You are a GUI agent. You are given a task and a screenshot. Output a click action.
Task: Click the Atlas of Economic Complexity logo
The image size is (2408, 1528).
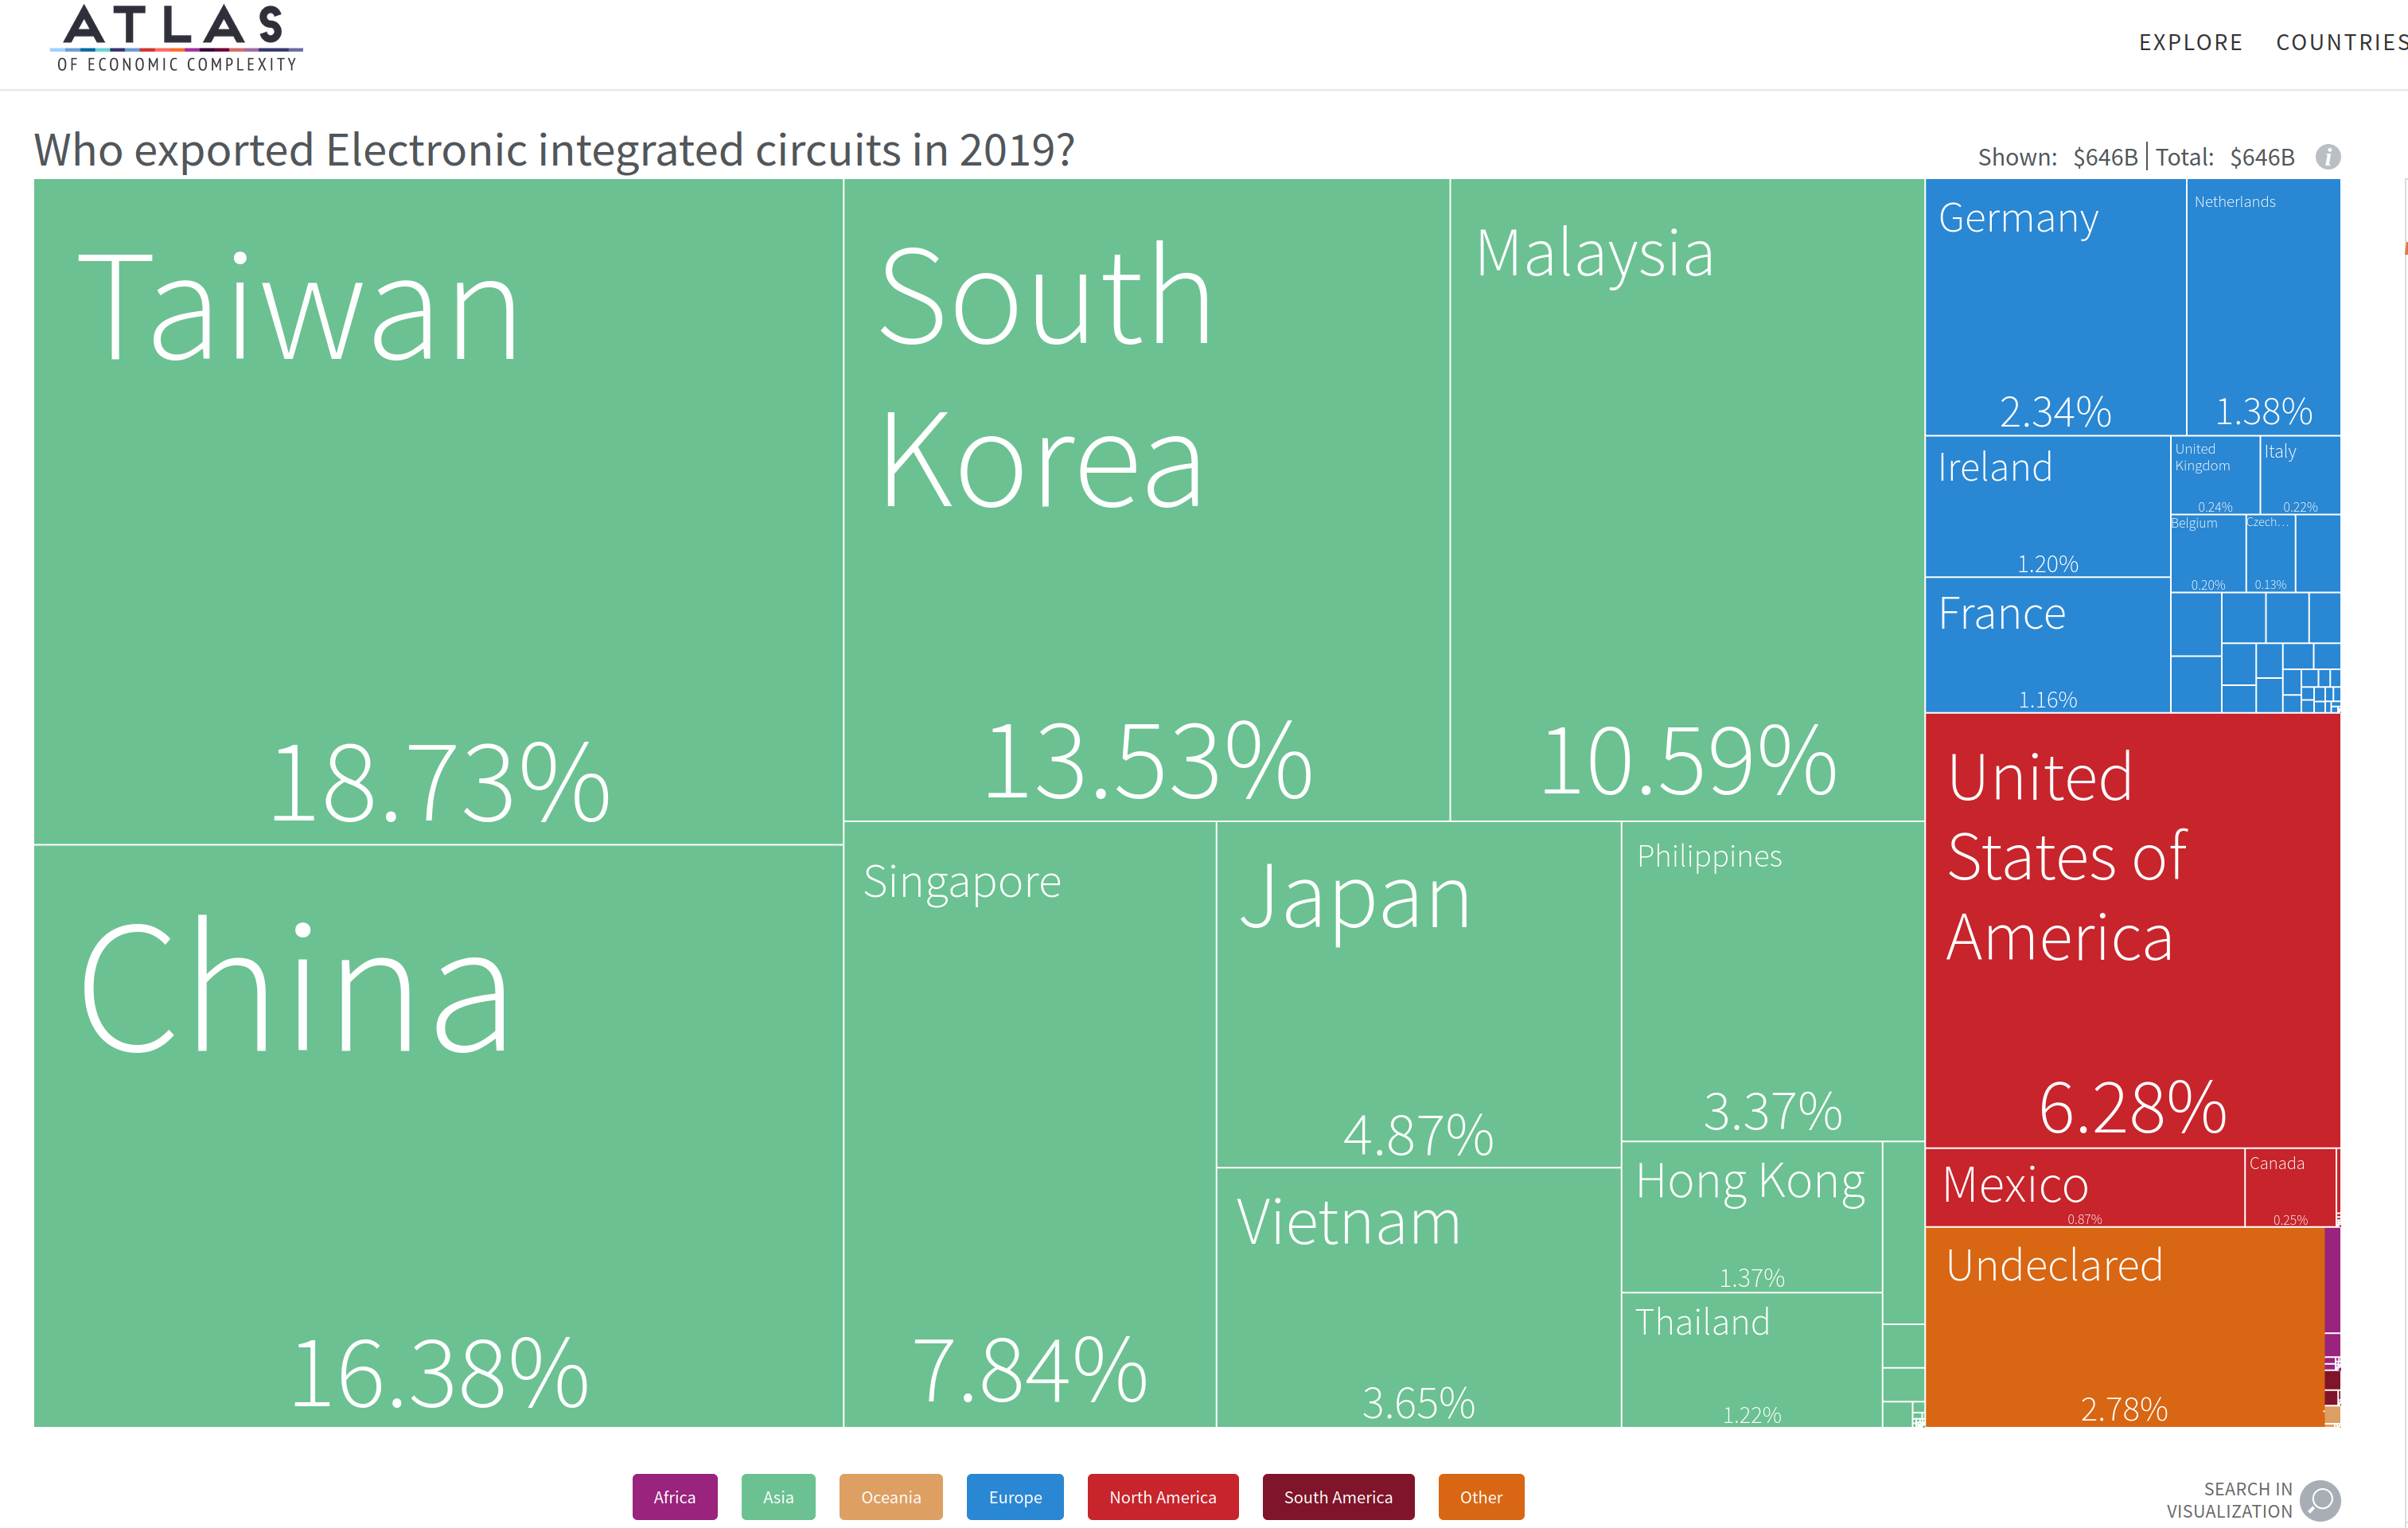click(176, 38)
